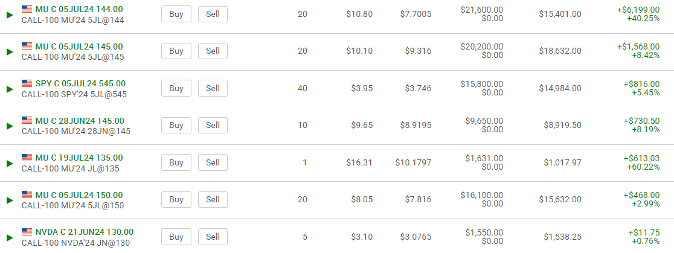Expand the MU C 19JUL24 135.00 row
The width and height of the screenshot is (674, 253).
[x=9, y=163]
